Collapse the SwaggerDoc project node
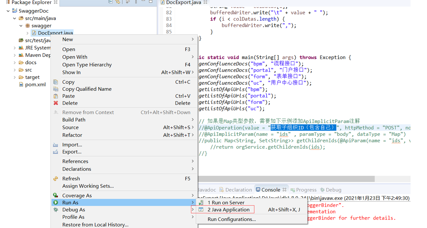This screenshot has height=228, width=427. [8, 11]
